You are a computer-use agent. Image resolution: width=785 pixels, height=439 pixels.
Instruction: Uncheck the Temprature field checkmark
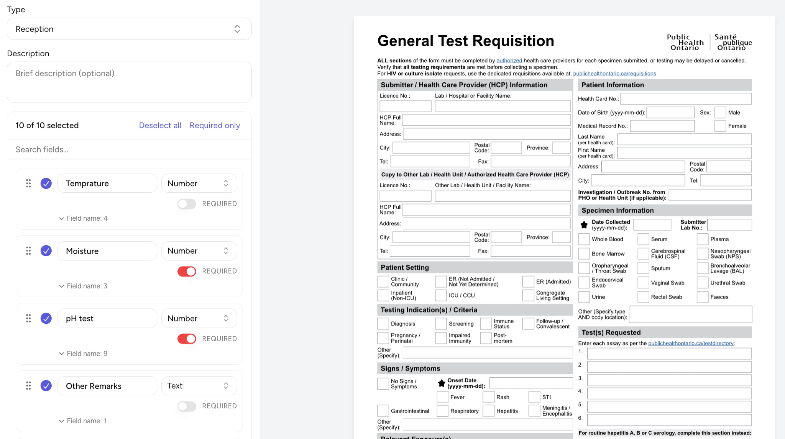click(46, 183)
